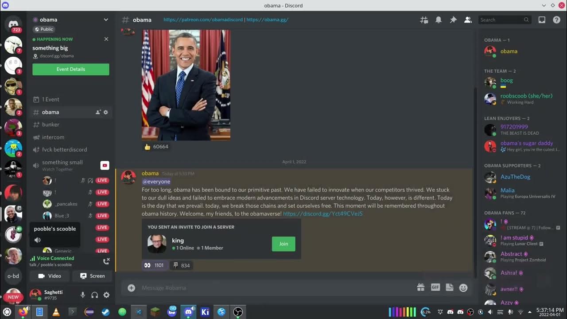This screenshot has width=567, height=319.
Task: Click the o-bd server icon
Action: pos(13,276)
